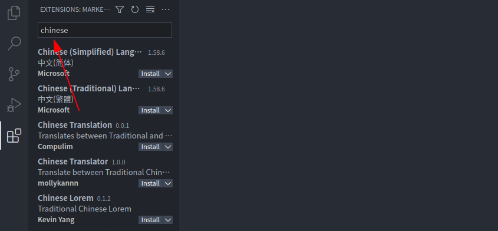Expand install dropdown for Chinese Translation
This screenshot has height=231, width=498.
click(168, 147)
